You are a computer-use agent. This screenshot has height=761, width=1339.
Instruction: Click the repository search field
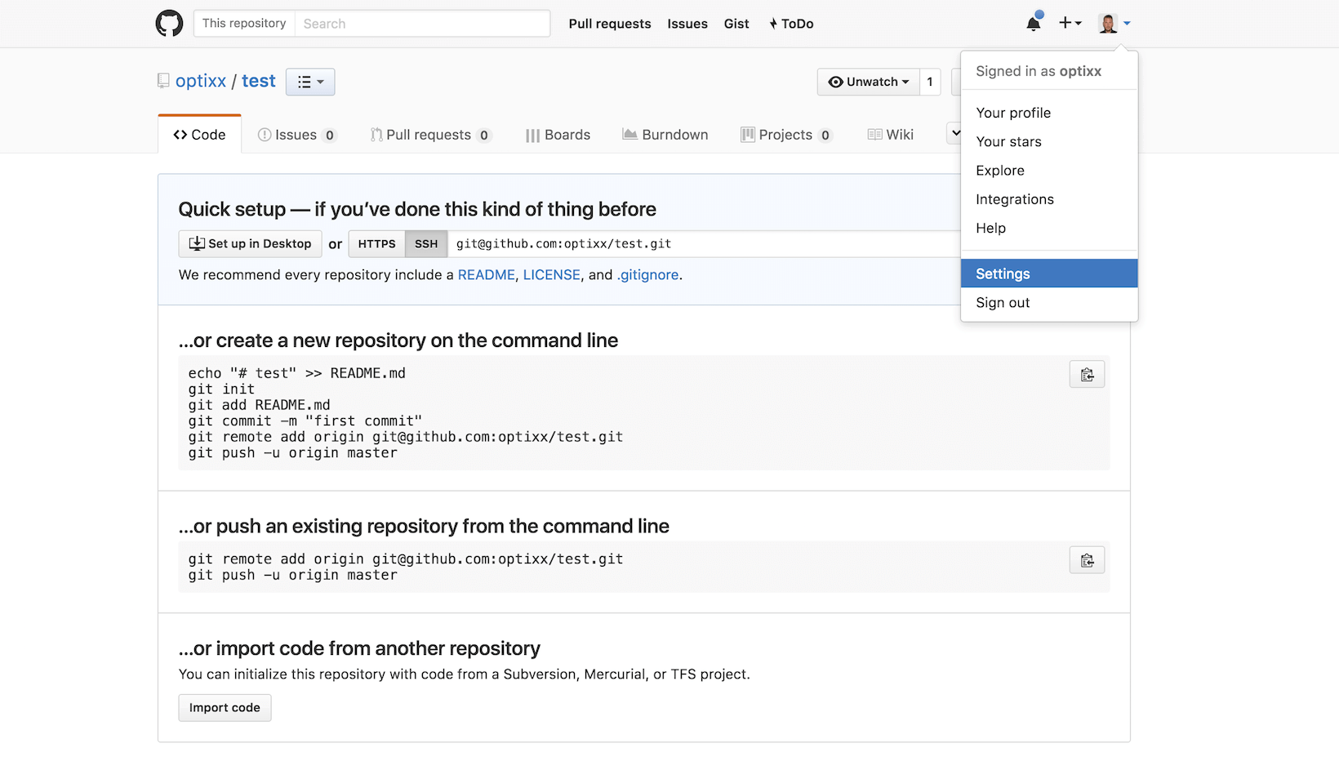click(421, 24)
